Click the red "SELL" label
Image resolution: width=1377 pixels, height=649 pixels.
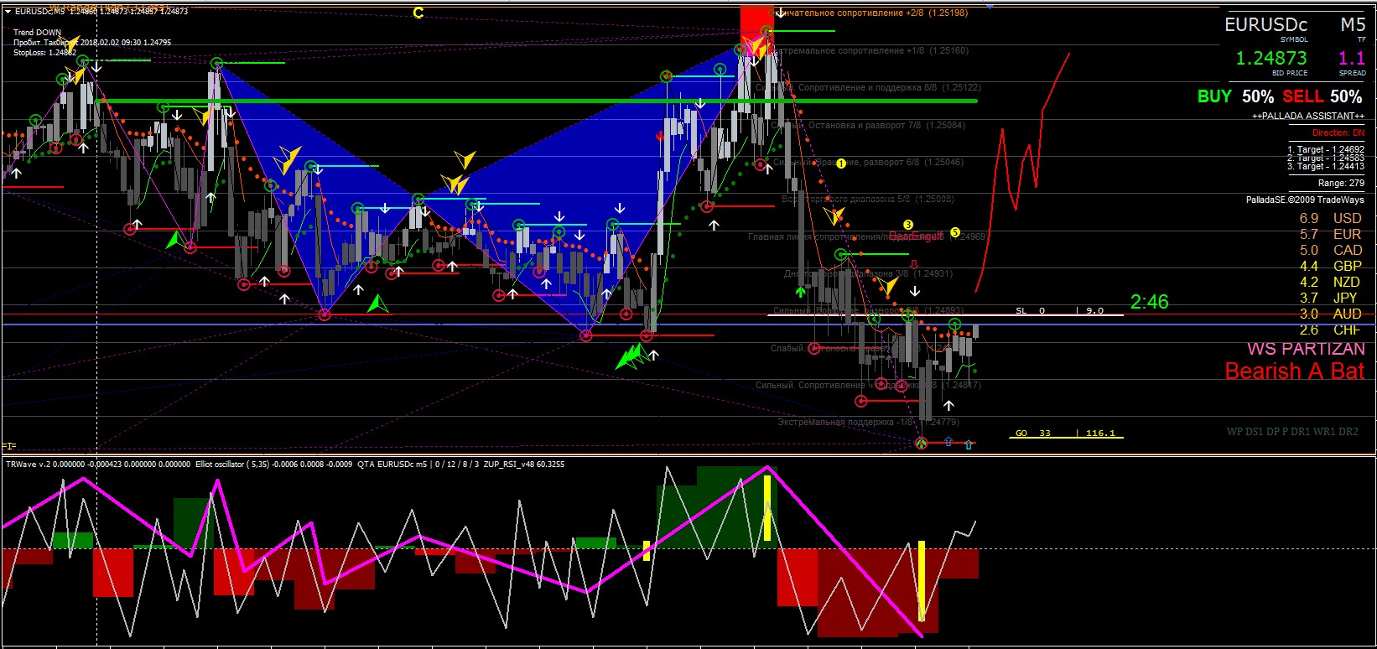pos(1302,96)
